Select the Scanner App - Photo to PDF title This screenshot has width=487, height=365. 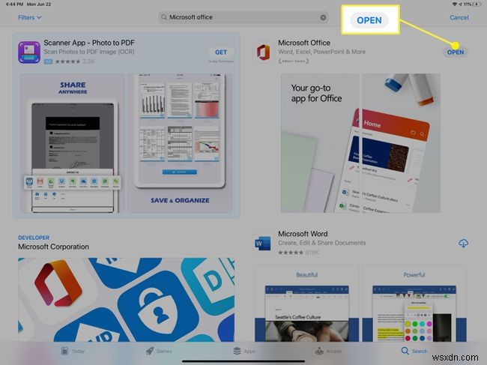(89, 43)
